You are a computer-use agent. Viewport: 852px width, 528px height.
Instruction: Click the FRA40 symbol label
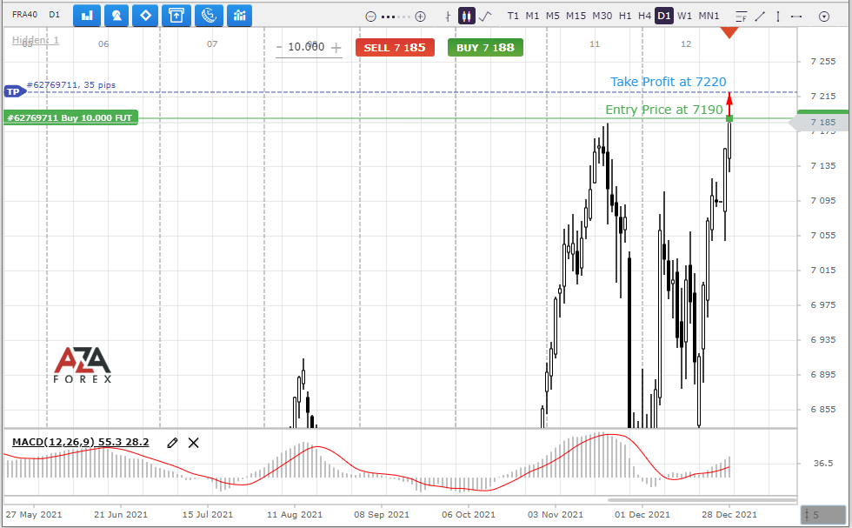[x=24, y=15]
